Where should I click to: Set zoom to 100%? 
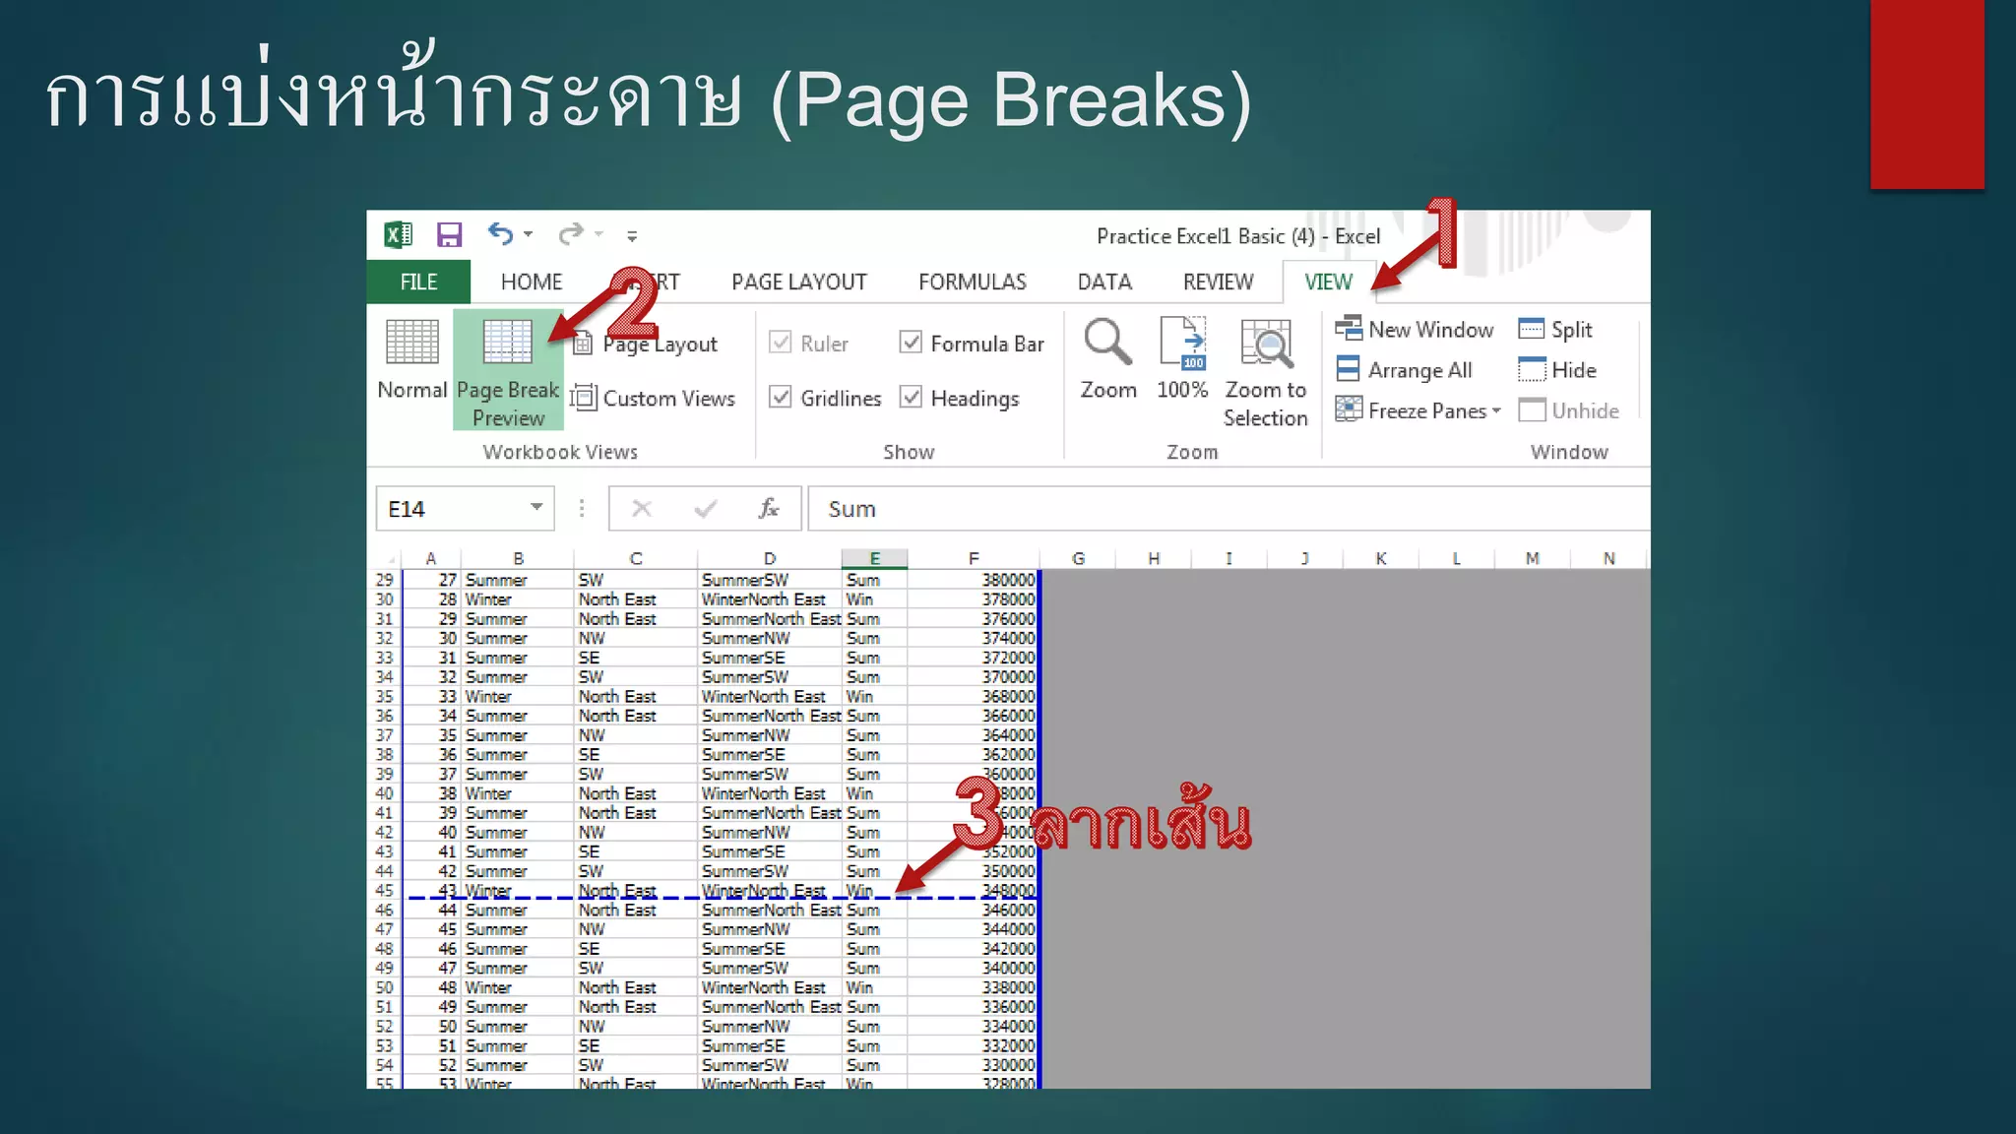coord(1182,358)
